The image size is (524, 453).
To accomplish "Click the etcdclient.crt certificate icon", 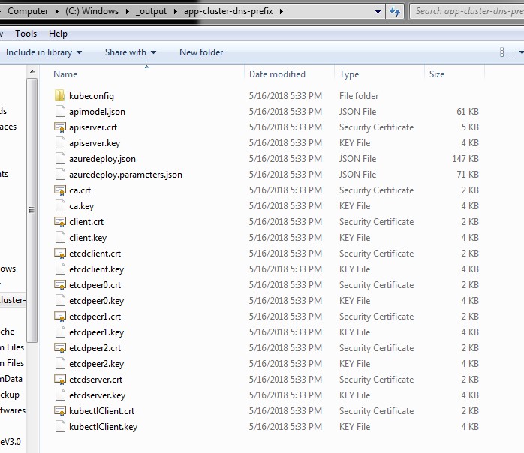I will pos(60,253).
